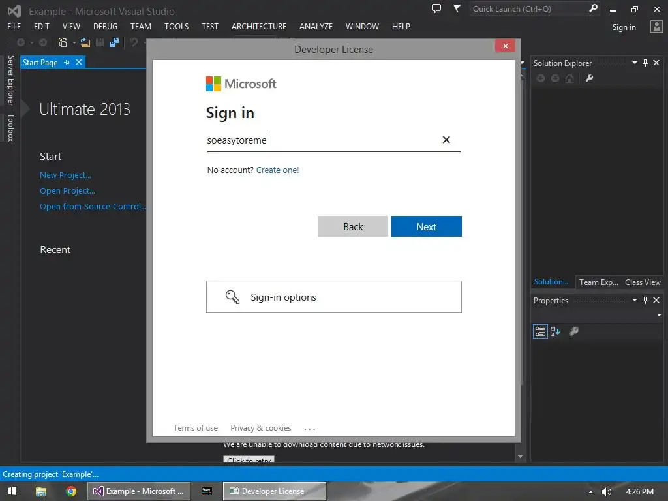This screenshot has height=501, width=668.
Task: Open the feedback speech-bubble icon
Action: pyautogui.click(x=436, y=8)
